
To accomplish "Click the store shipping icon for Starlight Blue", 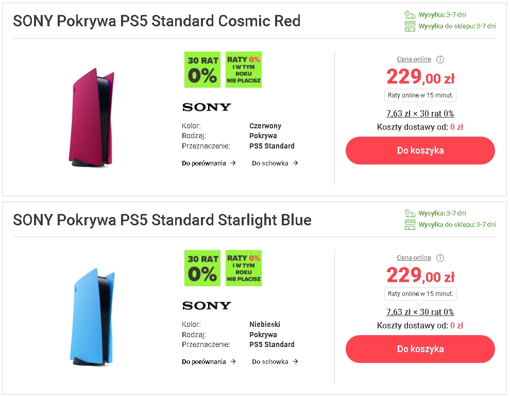I will coord(410,225).
